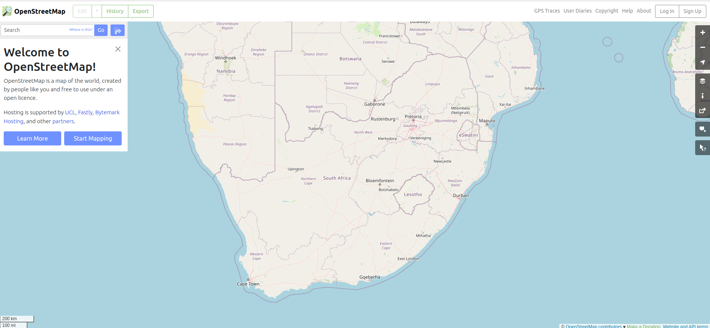Close the welcome panel

point(118,49)
